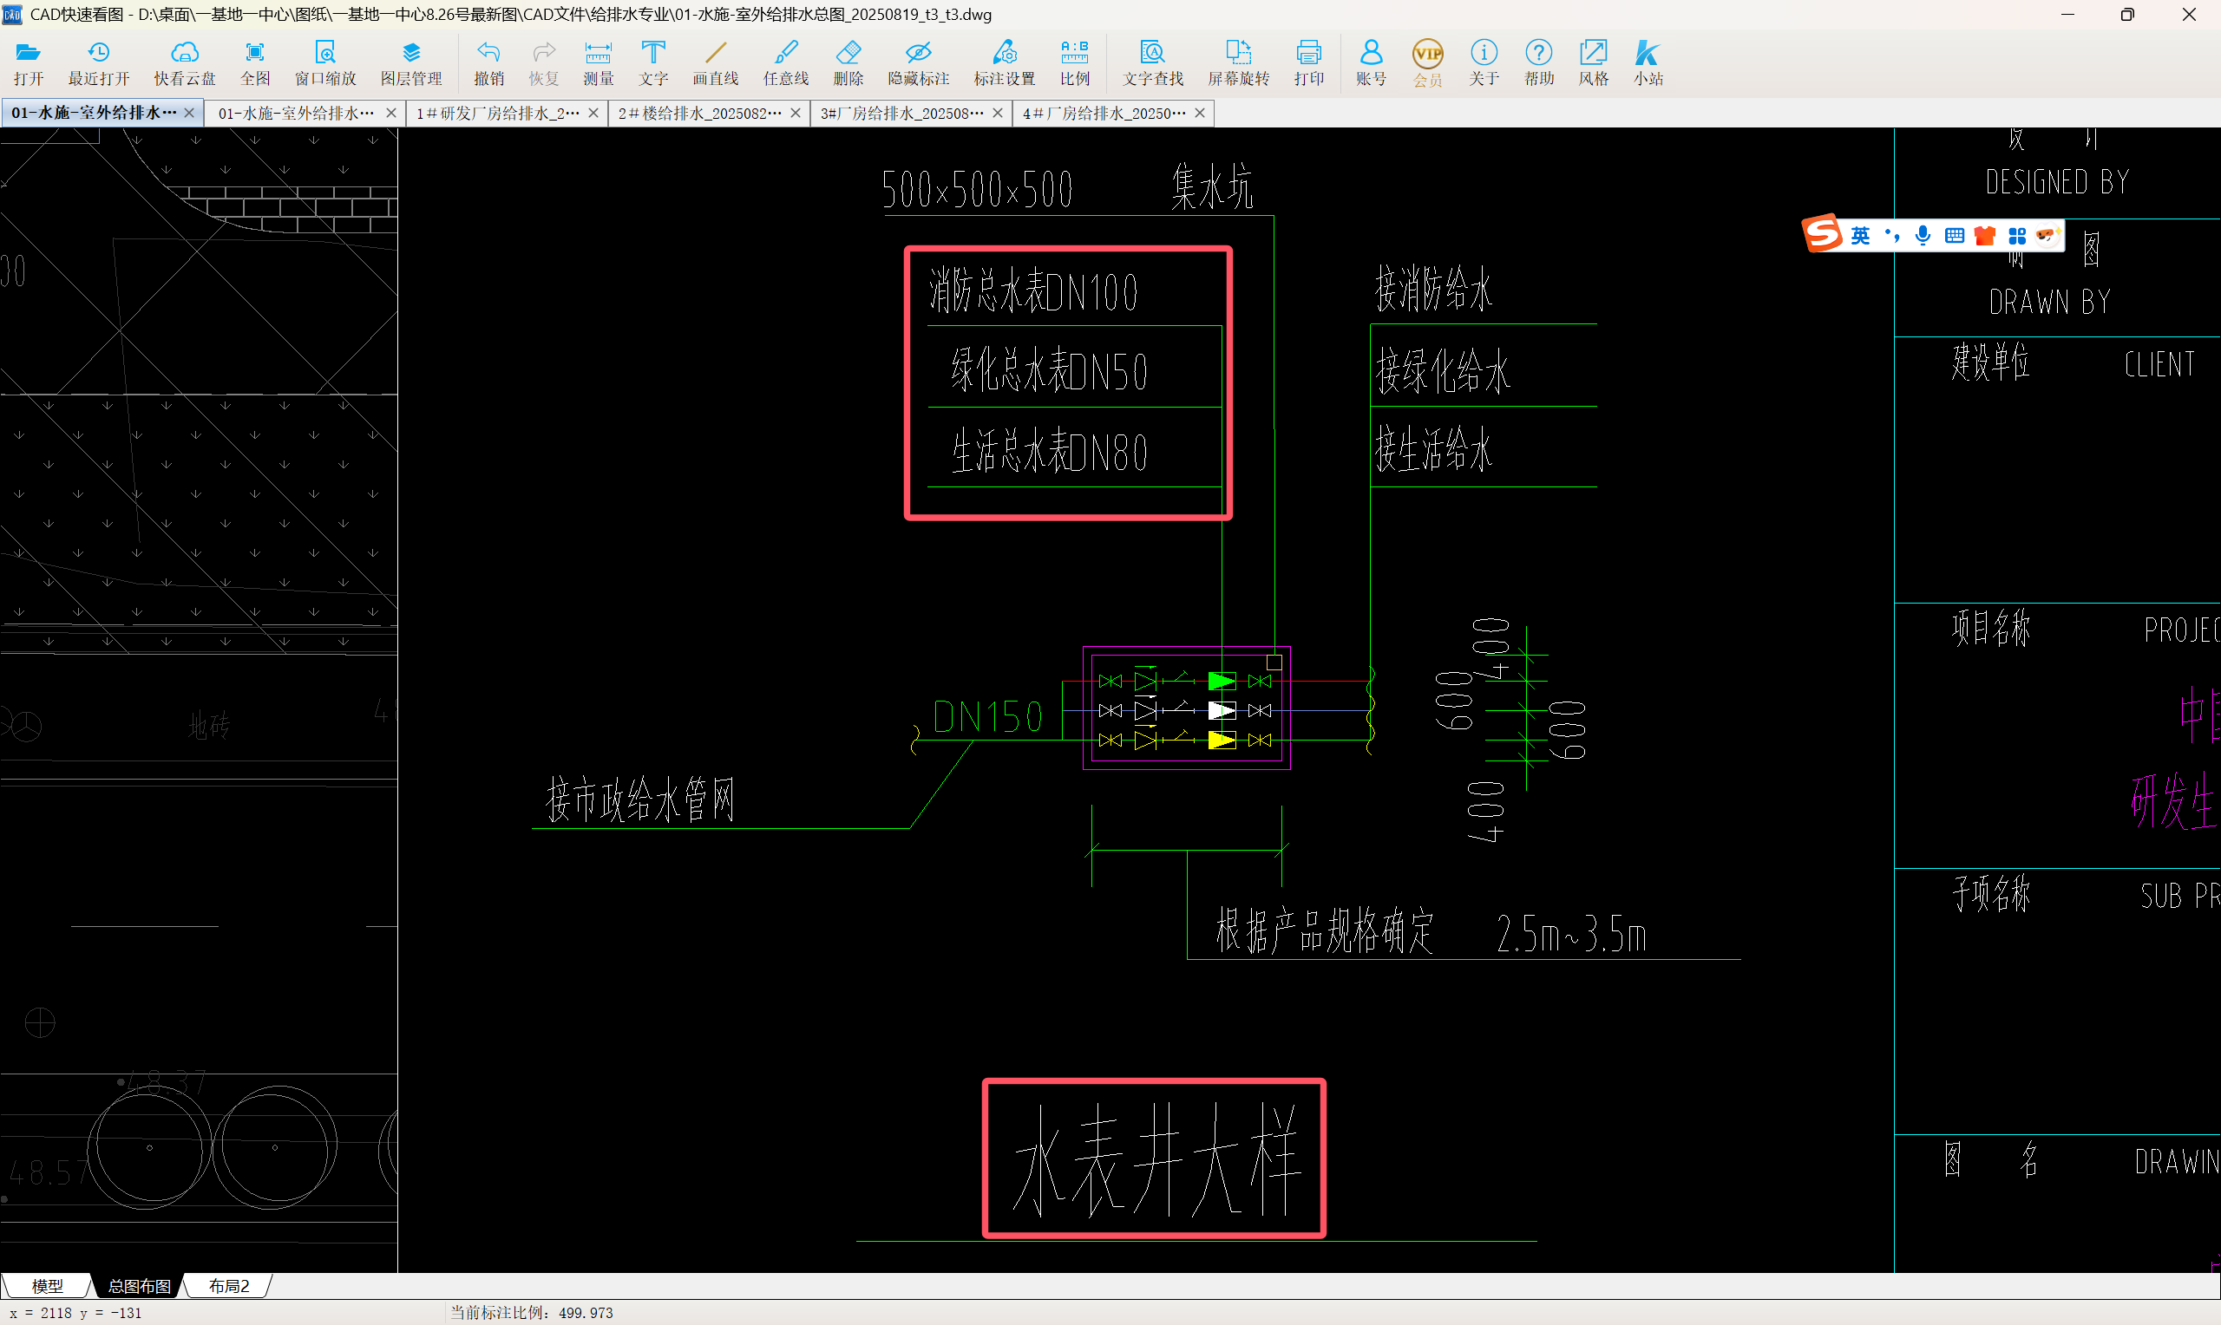Click Sogou microphone voice input
This screenshot has height=1325, width=2221.
[1923, 236]
